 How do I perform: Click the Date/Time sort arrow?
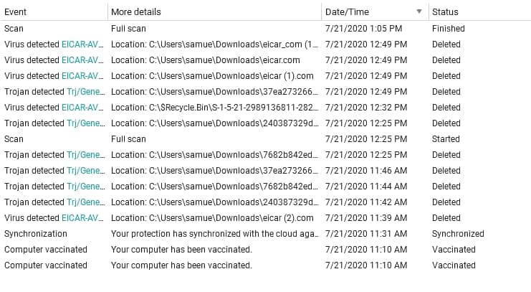pyautogui.click(x=419, y=11)
